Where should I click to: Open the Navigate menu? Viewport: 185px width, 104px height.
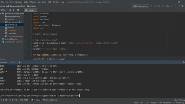pos(18,2)
